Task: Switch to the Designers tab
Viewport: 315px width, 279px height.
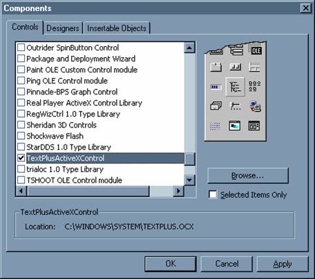Action: (63, 28)
